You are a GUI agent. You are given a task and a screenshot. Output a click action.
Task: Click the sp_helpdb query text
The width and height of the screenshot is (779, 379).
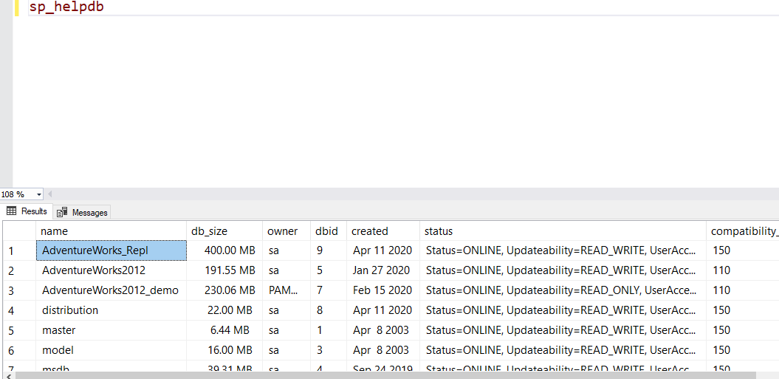click(66, 7)
